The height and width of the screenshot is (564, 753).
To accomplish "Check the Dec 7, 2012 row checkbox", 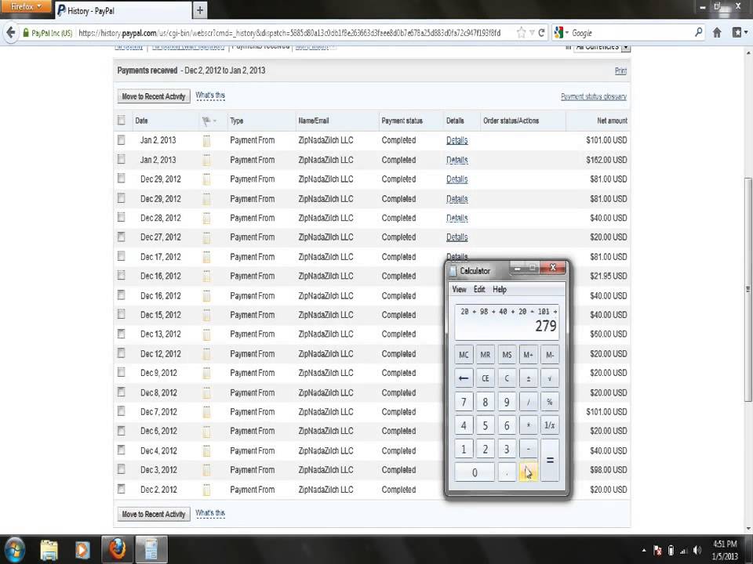I will (x=121, y=411).
